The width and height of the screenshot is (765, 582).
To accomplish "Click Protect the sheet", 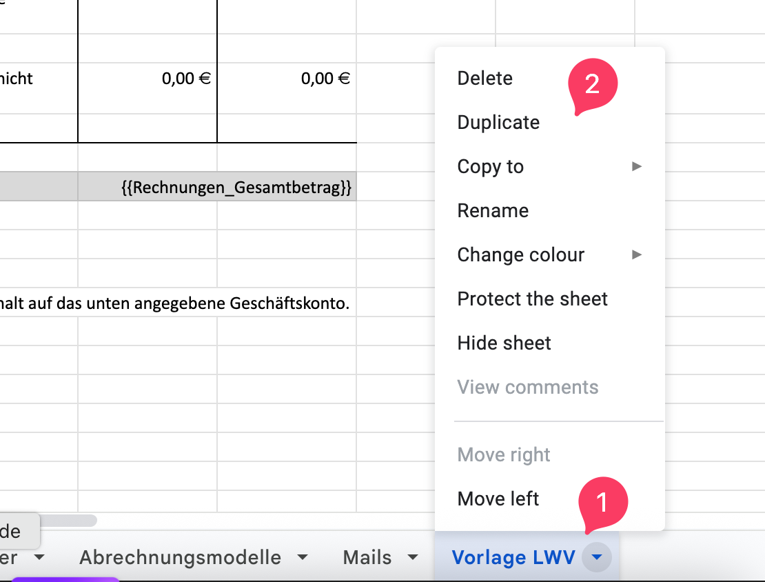I will click(x=532, y=299).
